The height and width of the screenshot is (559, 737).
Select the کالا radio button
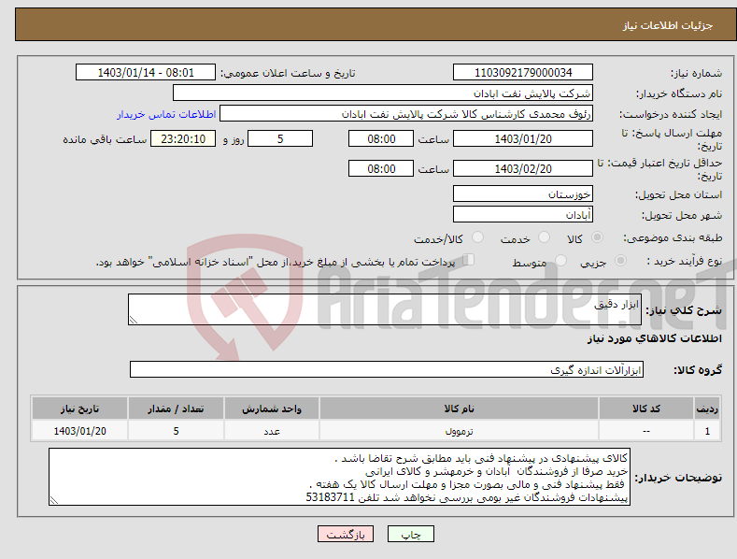tap(598, 237)
